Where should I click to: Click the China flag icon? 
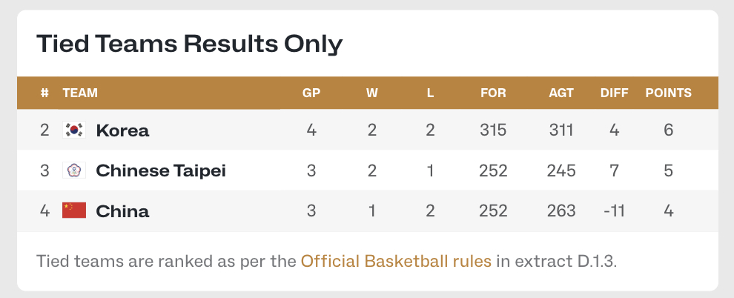74,211
